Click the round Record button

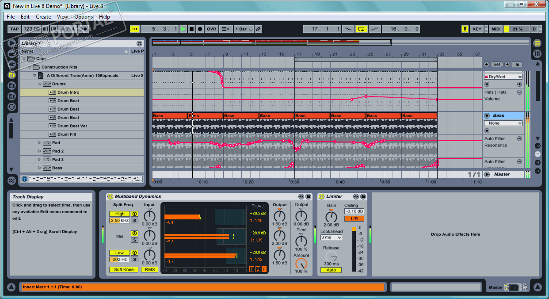(x=200, y=29)
